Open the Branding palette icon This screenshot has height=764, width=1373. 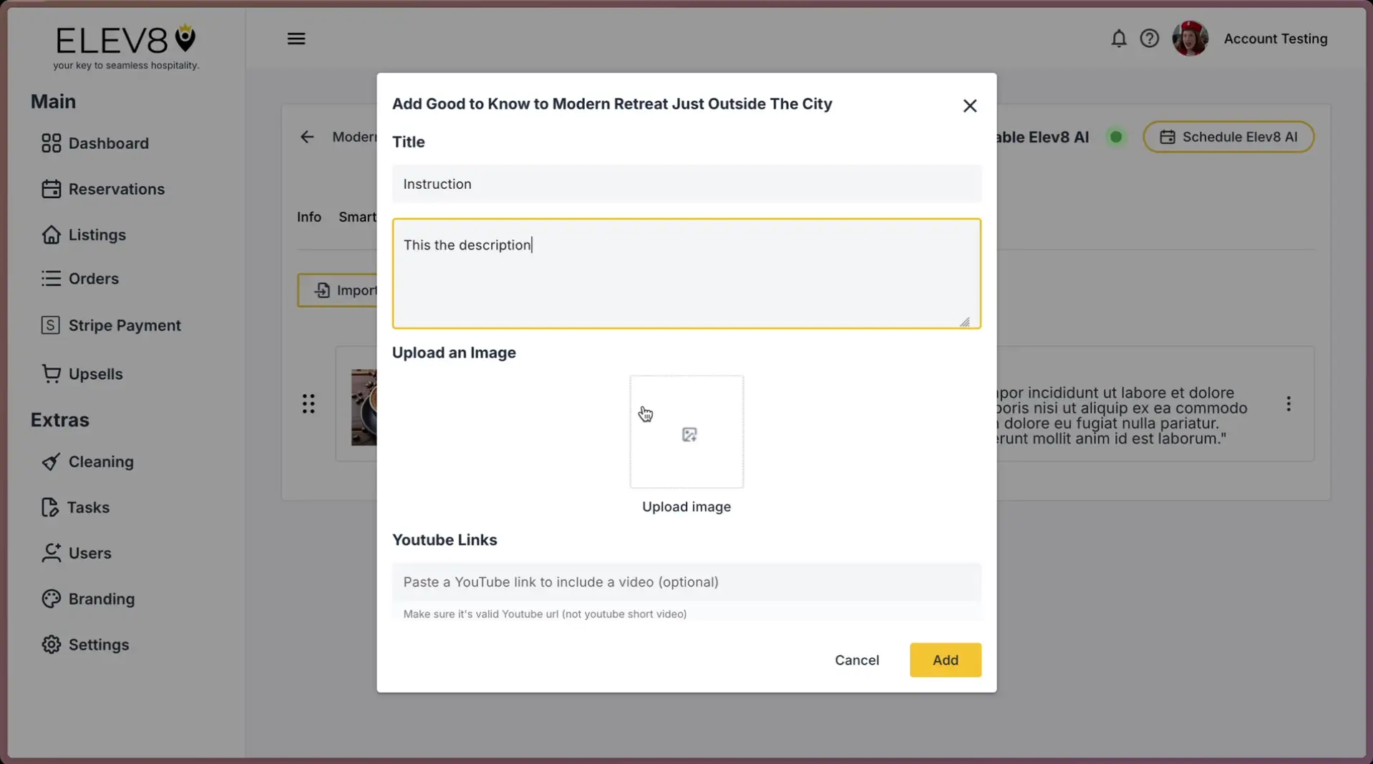pyautogui.click(x=50, y=599)
